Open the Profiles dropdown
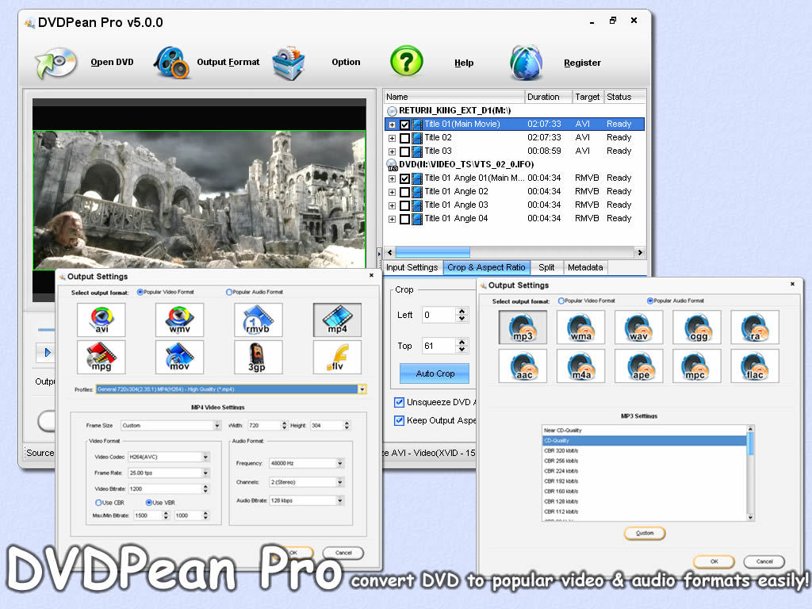 (x=362, y=389)
